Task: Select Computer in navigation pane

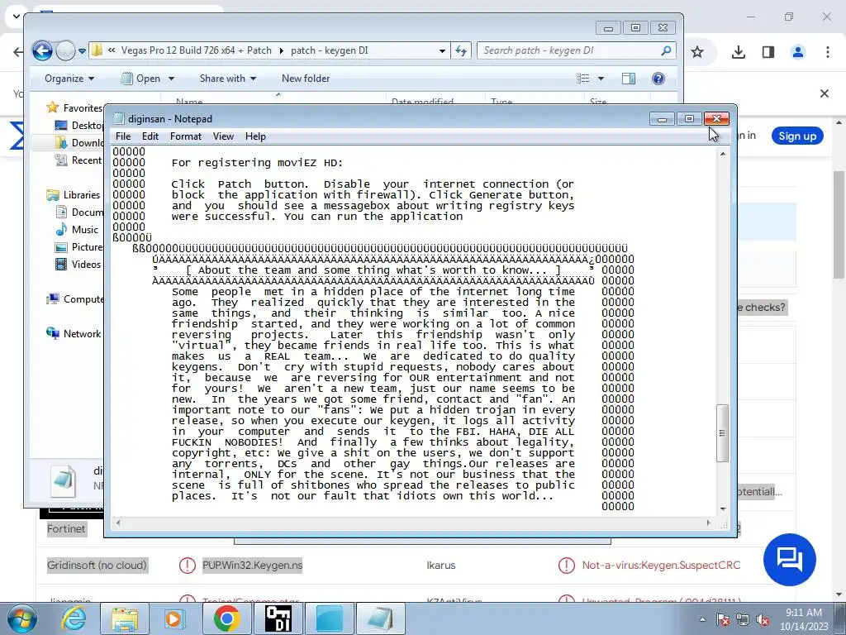Action: 75,299
